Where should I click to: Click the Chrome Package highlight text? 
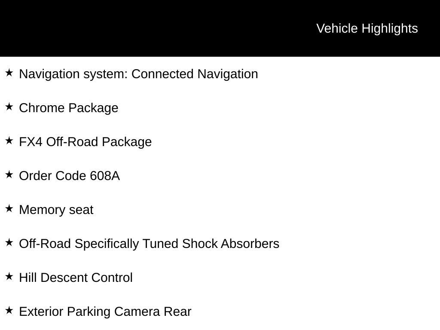(x=69, y=108)
